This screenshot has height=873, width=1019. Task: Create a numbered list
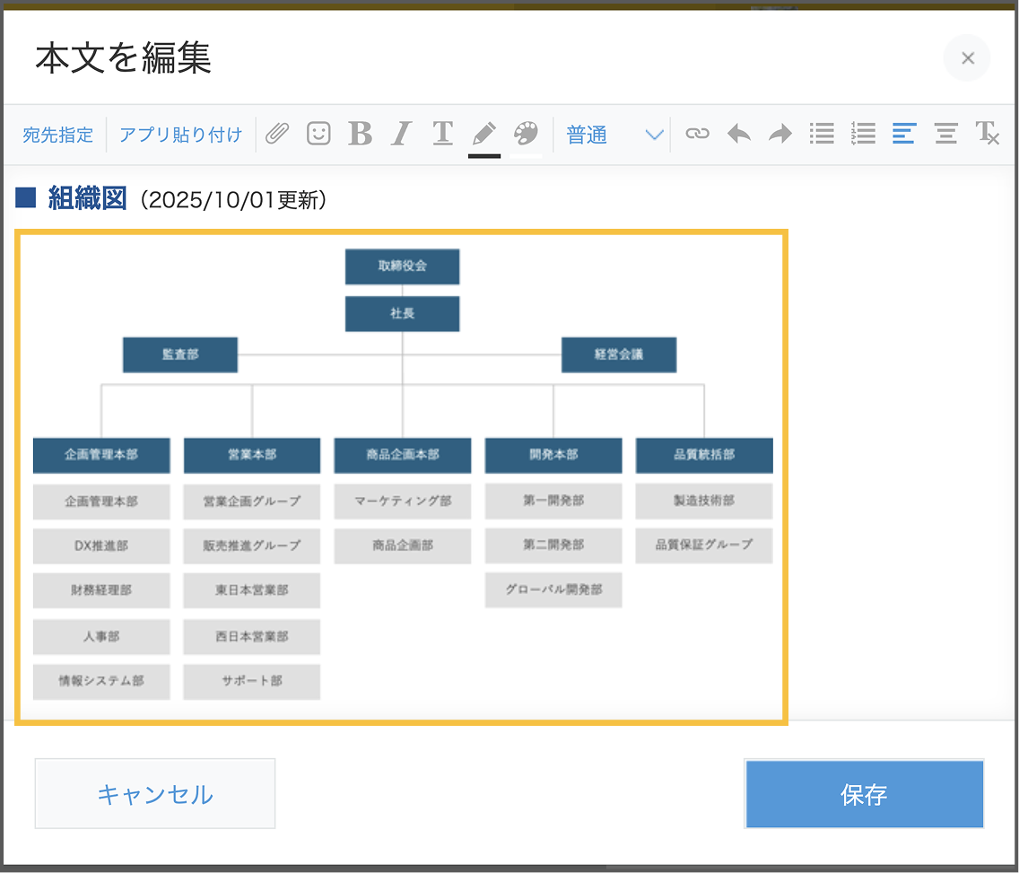click(863, 133)
